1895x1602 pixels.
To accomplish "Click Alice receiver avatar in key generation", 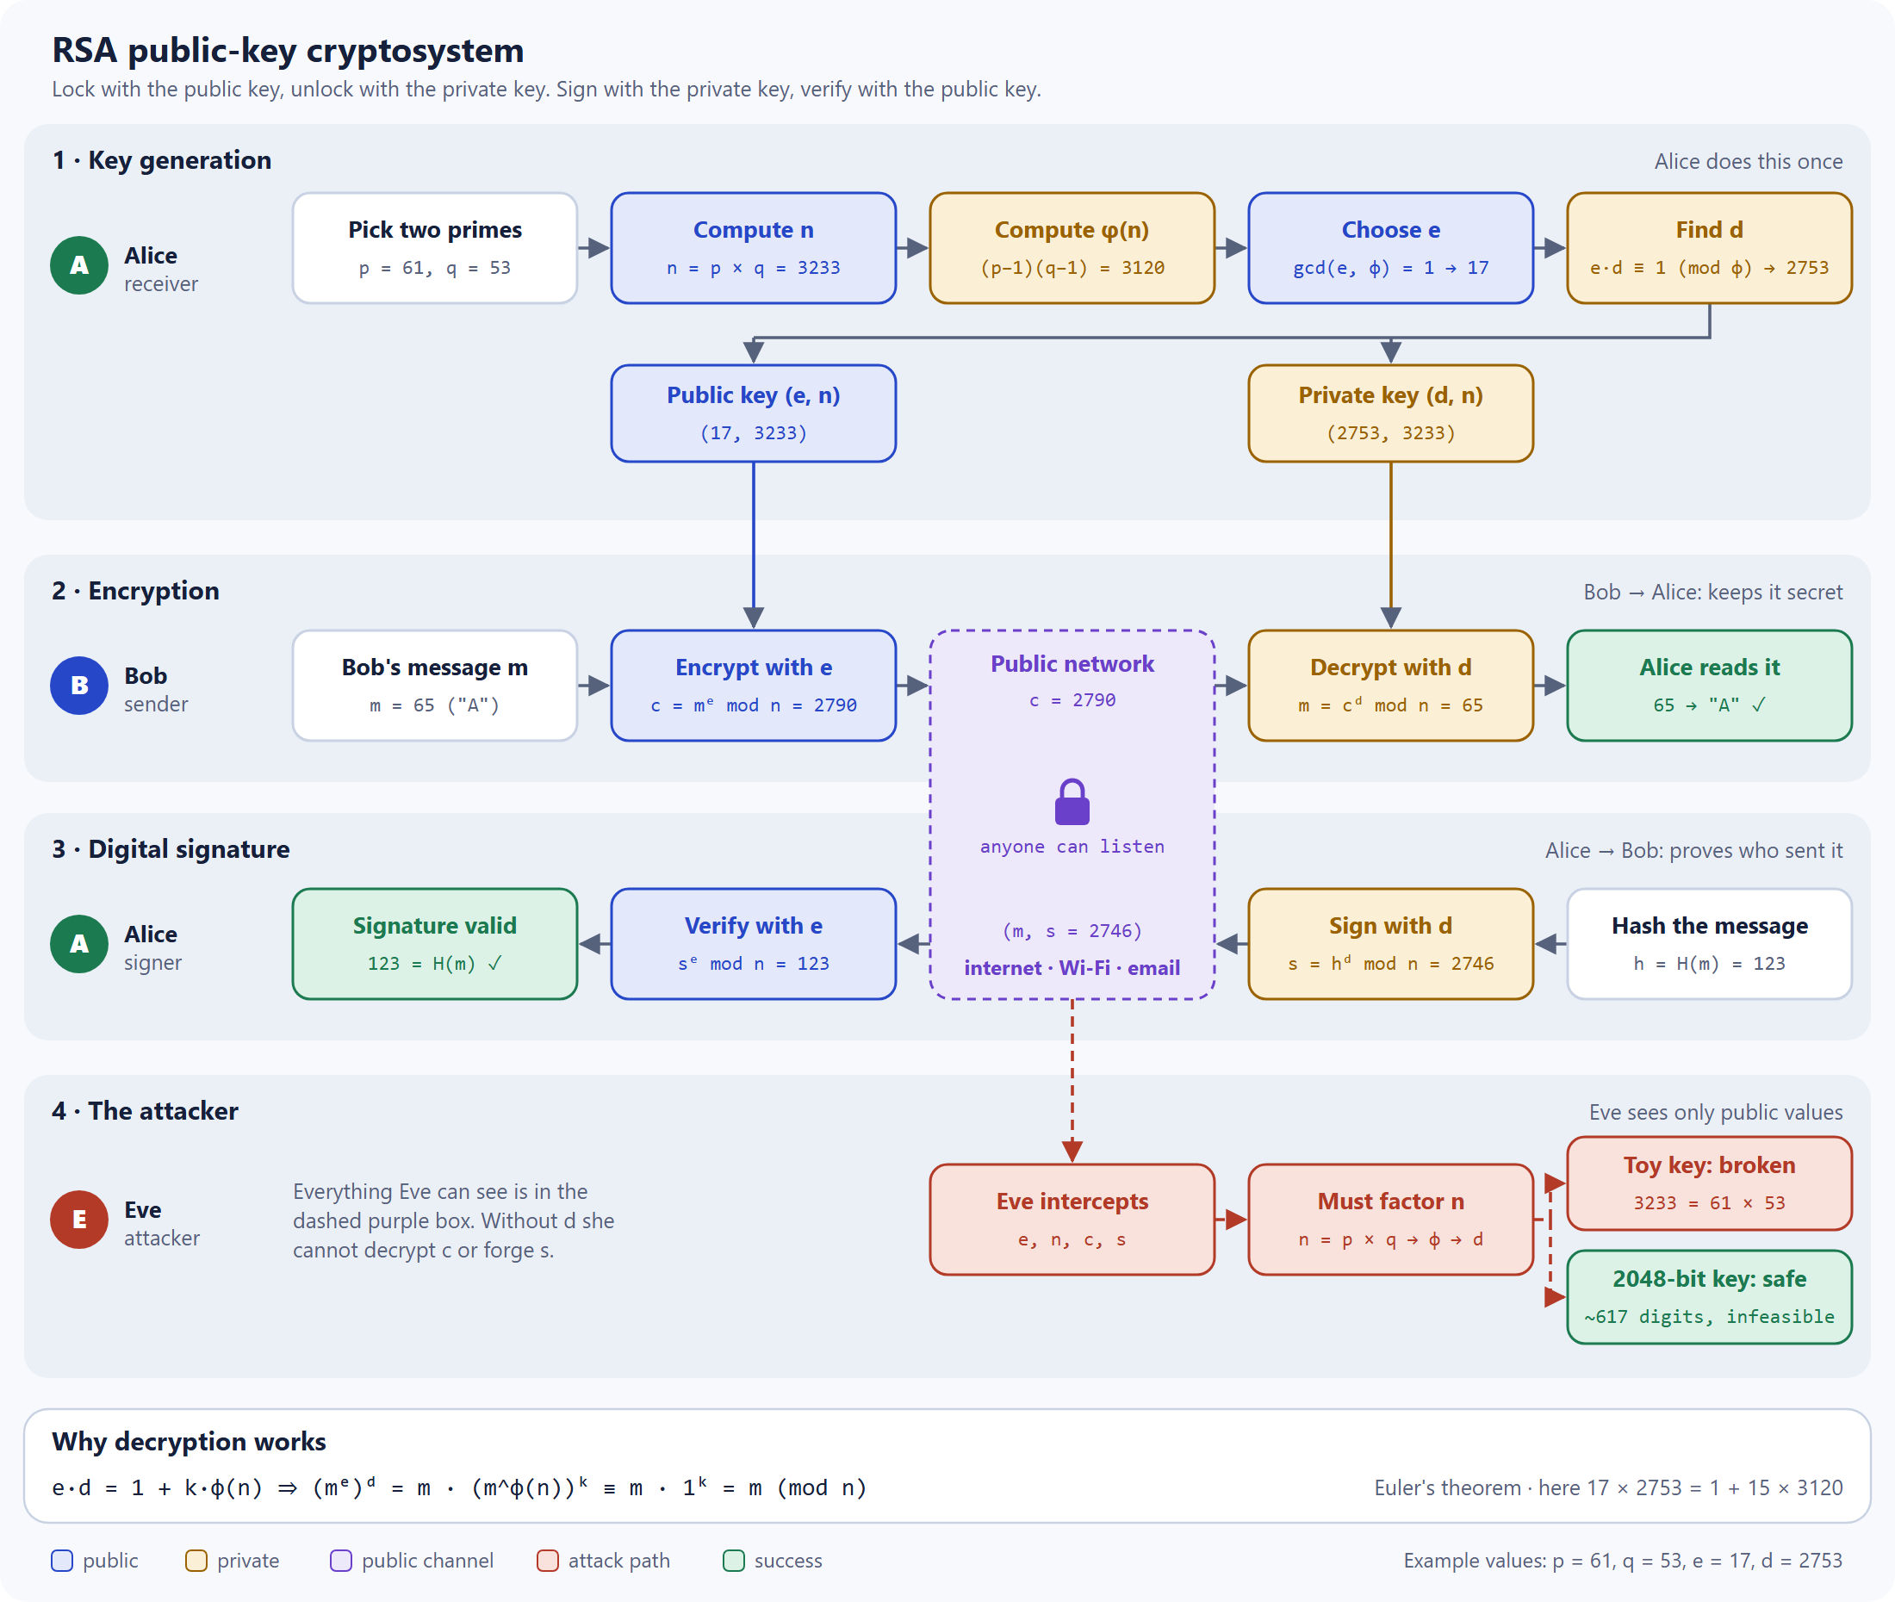I will (x=79, y=265).
